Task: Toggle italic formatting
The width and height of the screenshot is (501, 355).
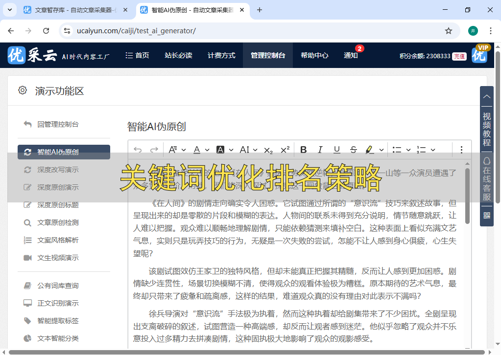Action: (x=320, y=150)
